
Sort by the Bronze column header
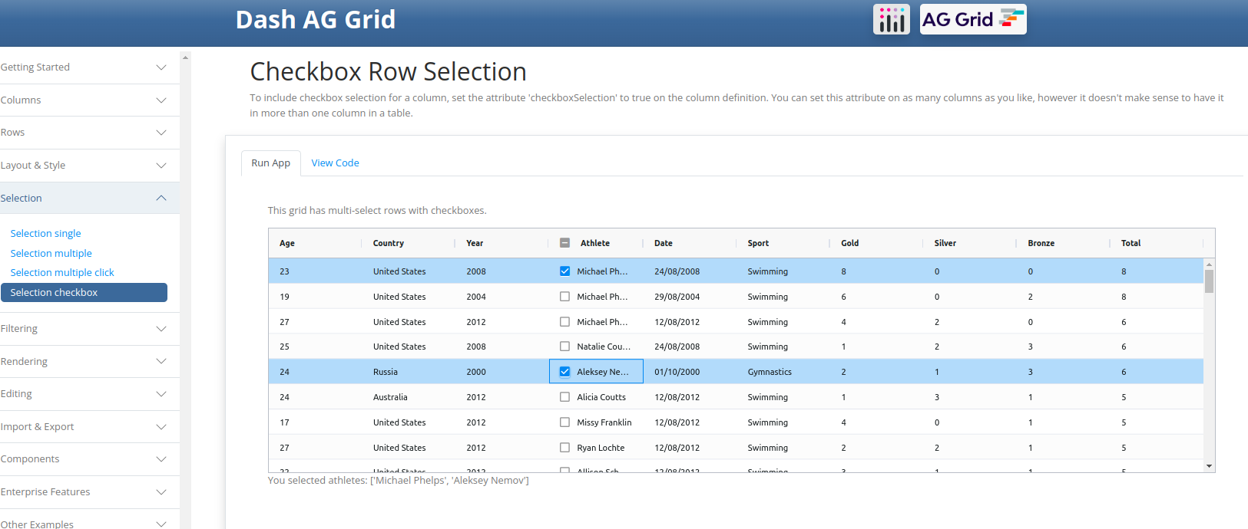click(x=1041, y=243)
